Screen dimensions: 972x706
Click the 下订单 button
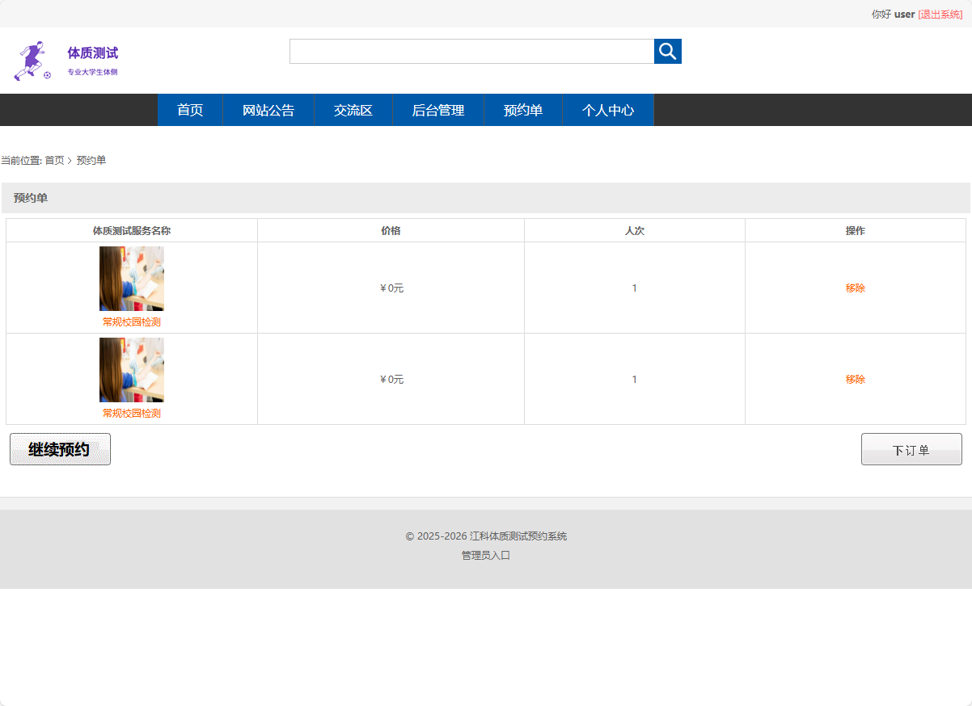[911, 449]
